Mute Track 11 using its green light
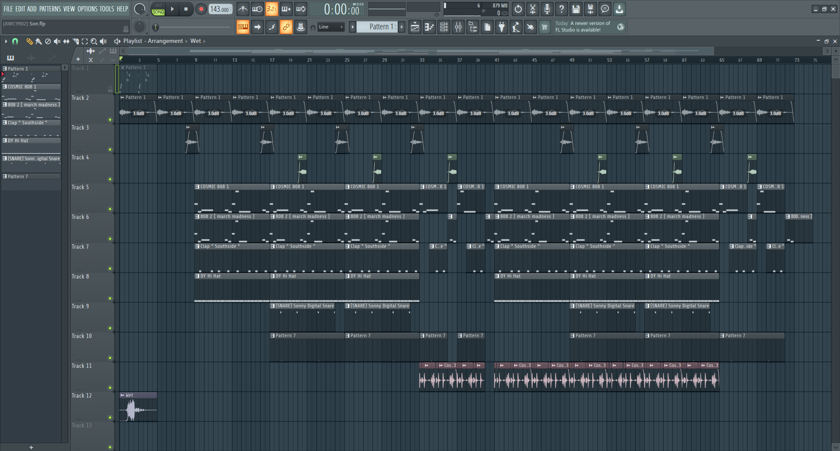This screenshot has width=840, height=451. tap(110, 388)
